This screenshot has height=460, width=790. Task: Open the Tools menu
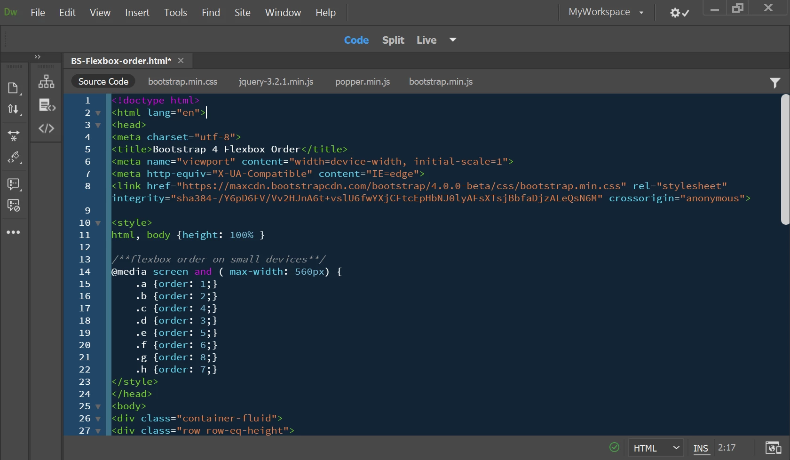(x=175, y=13)
